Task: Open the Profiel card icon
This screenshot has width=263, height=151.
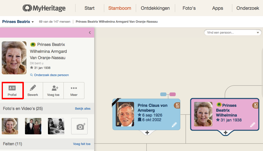Action: coord(12,88)
